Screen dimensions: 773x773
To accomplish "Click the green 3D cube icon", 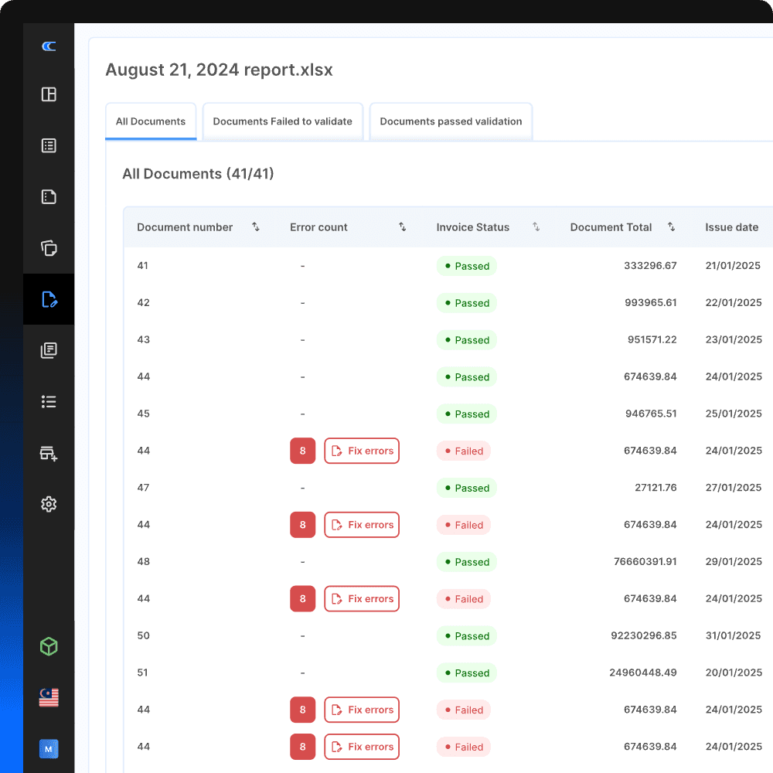I will pyautogui.click(x=49, y=646).
